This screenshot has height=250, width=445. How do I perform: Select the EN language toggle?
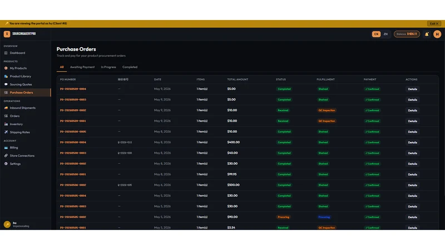(376, 34)
